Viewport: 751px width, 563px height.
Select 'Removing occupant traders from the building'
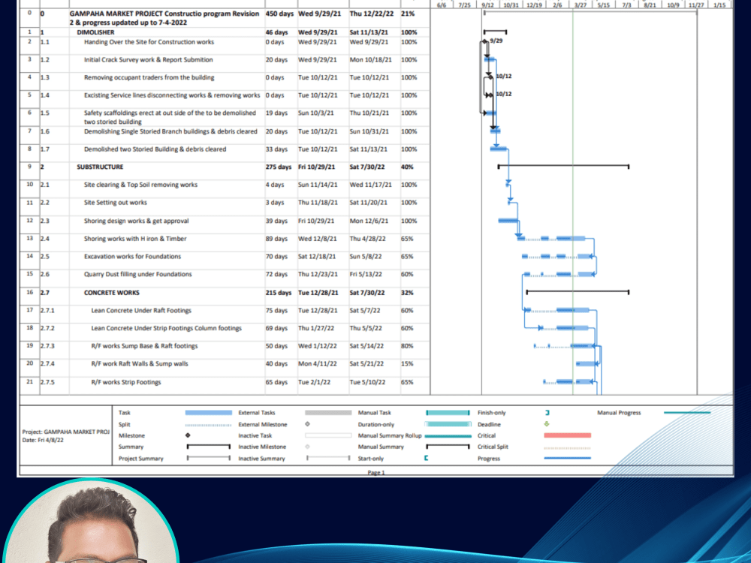149,77
